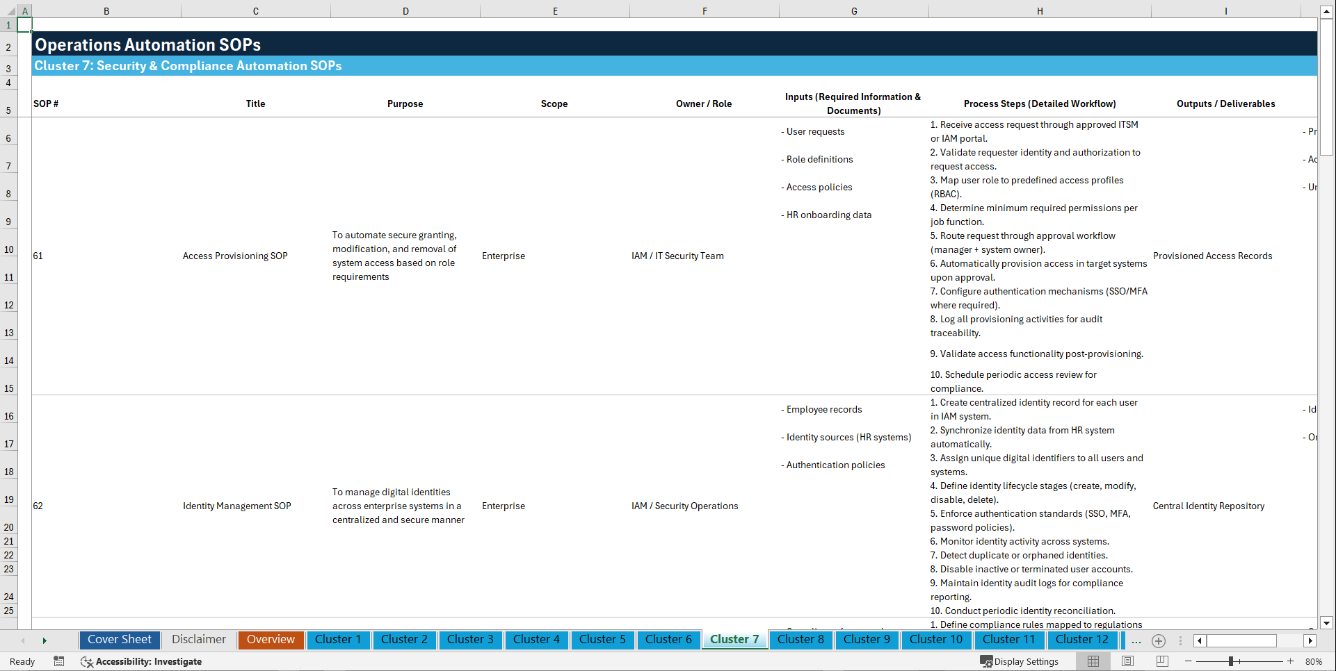
Task: Click the green next-sheet navigation arrow
Action: 45,640
